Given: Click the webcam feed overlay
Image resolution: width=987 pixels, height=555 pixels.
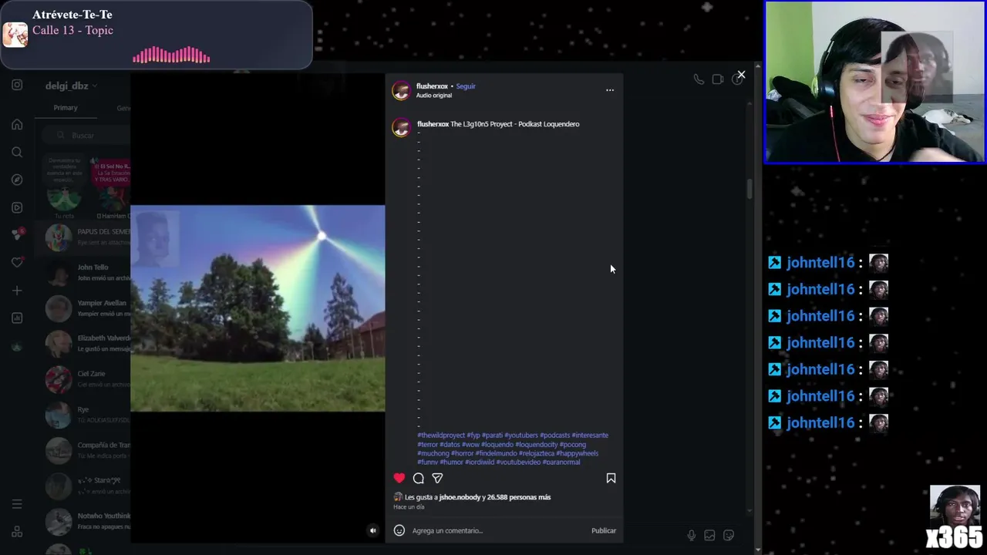Looking at the screenshot, I should tap(874, 82).
